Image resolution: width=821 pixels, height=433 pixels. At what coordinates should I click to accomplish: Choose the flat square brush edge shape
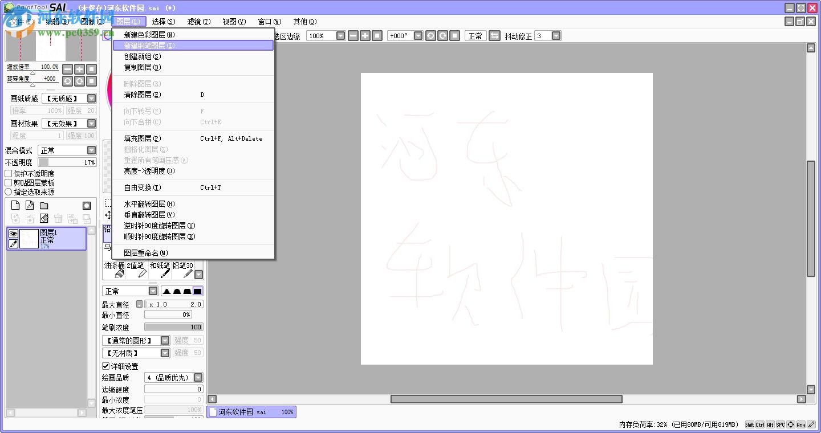[197, 291]
